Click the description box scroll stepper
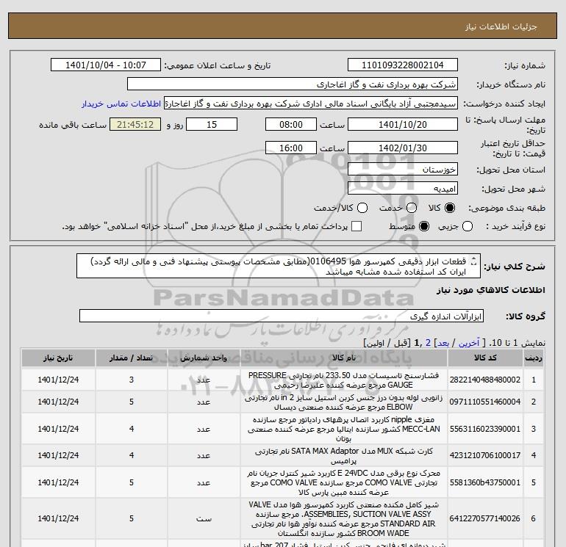The image size is (566, 547). 474,261
